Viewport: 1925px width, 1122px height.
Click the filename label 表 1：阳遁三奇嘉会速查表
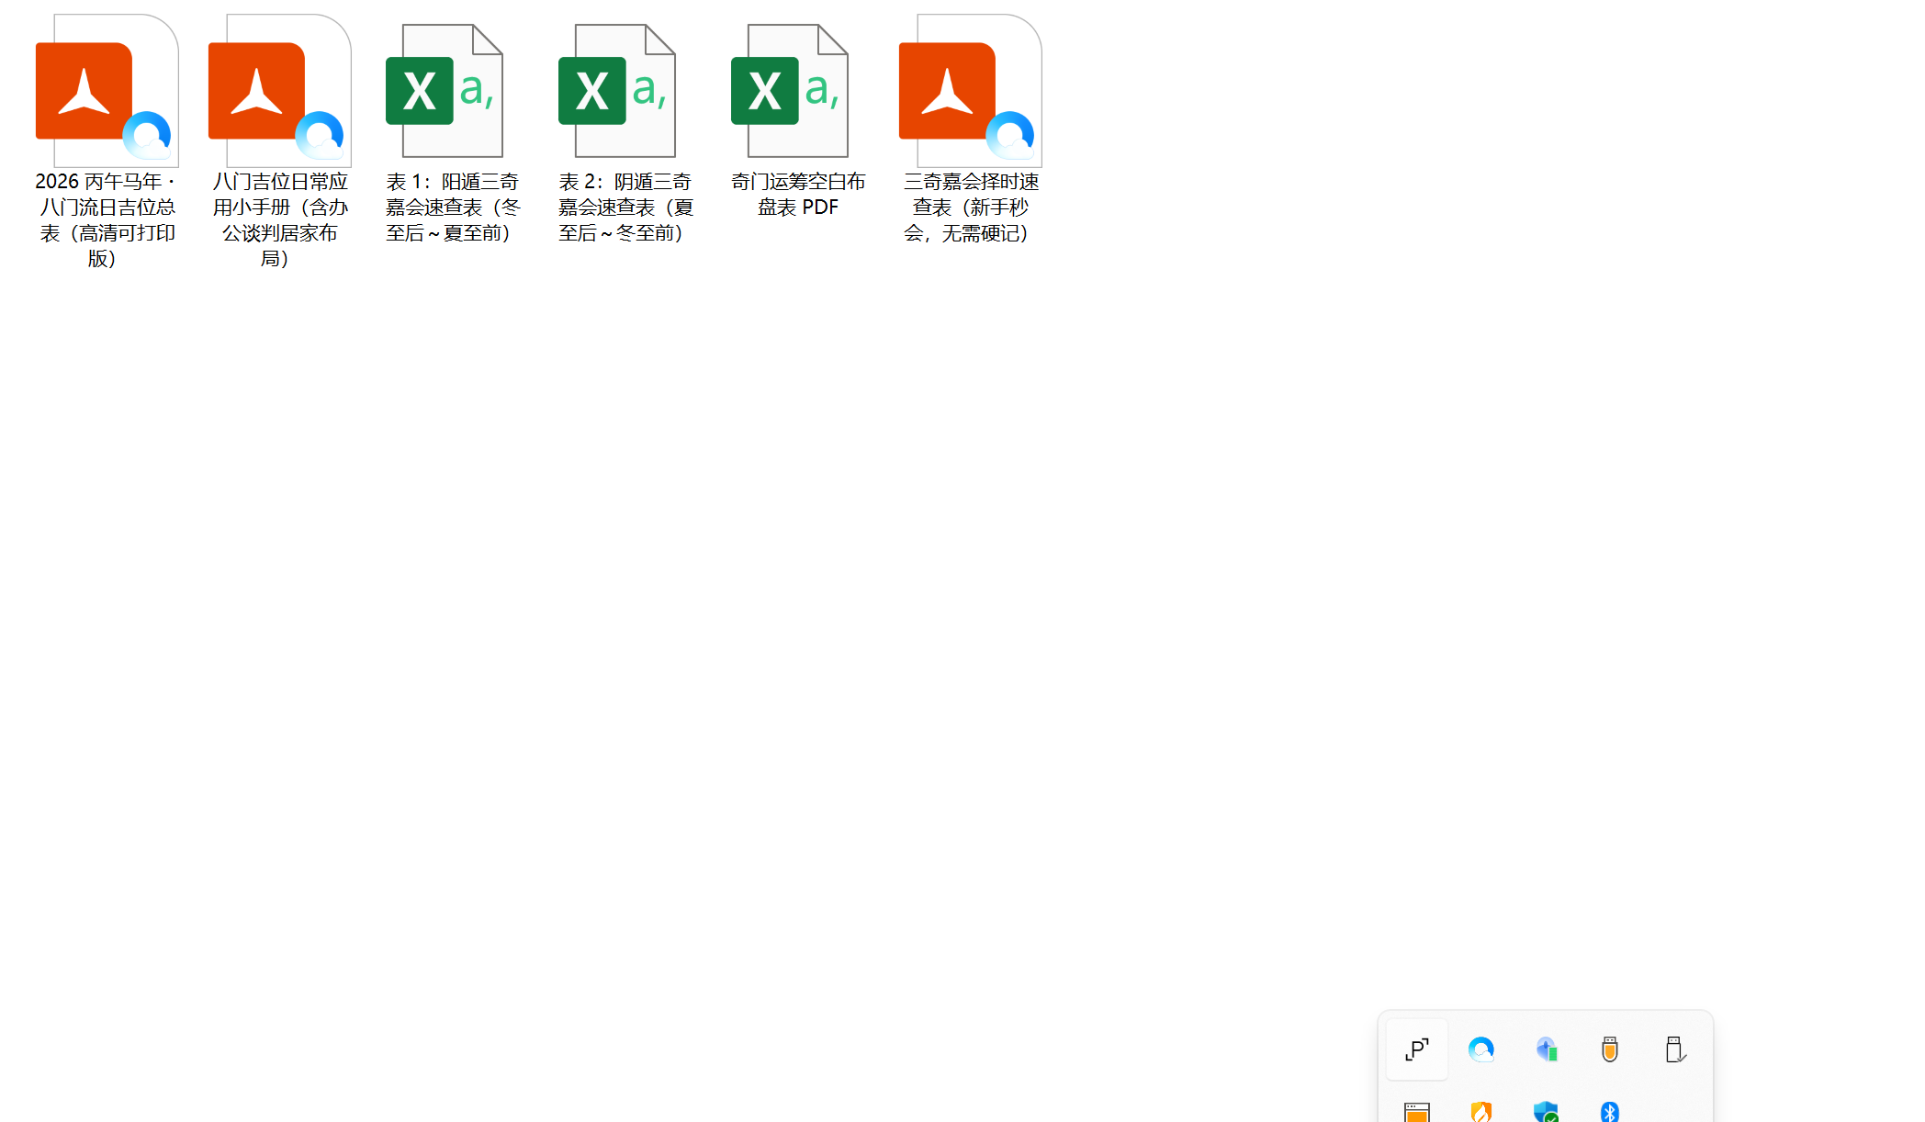pyautogui.click(x=452, y=207)
